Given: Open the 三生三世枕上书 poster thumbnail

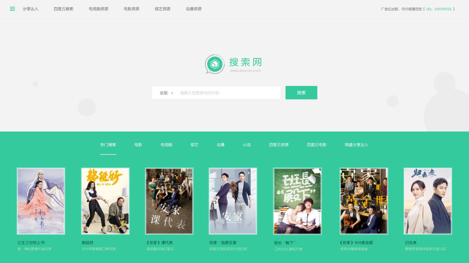Looking at the screenshot, I should pyautogui.click(x=41, y=201).
